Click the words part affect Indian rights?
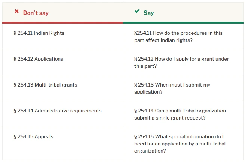This screenshot has height=163, width=245. (163, 40)
